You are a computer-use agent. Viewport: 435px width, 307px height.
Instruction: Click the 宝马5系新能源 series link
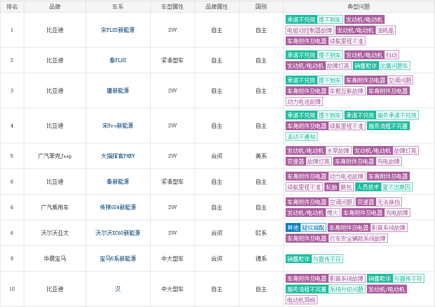(x=118, y=259)
